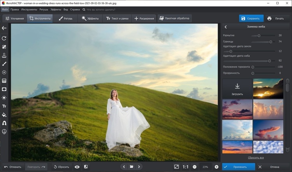Select the golden sunset sky thumbnail
Screen dimensions: 292x172
pyautogui.click(x=268, y=88)
